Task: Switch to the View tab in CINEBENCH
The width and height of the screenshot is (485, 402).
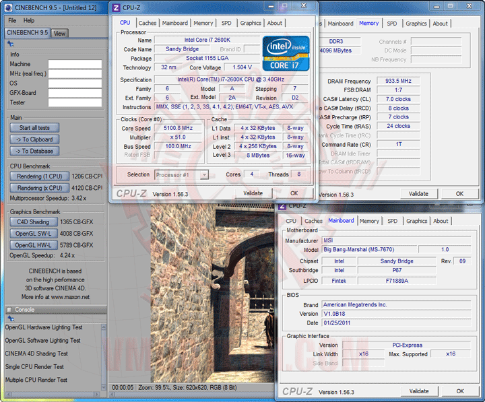Action: [59, 33]
